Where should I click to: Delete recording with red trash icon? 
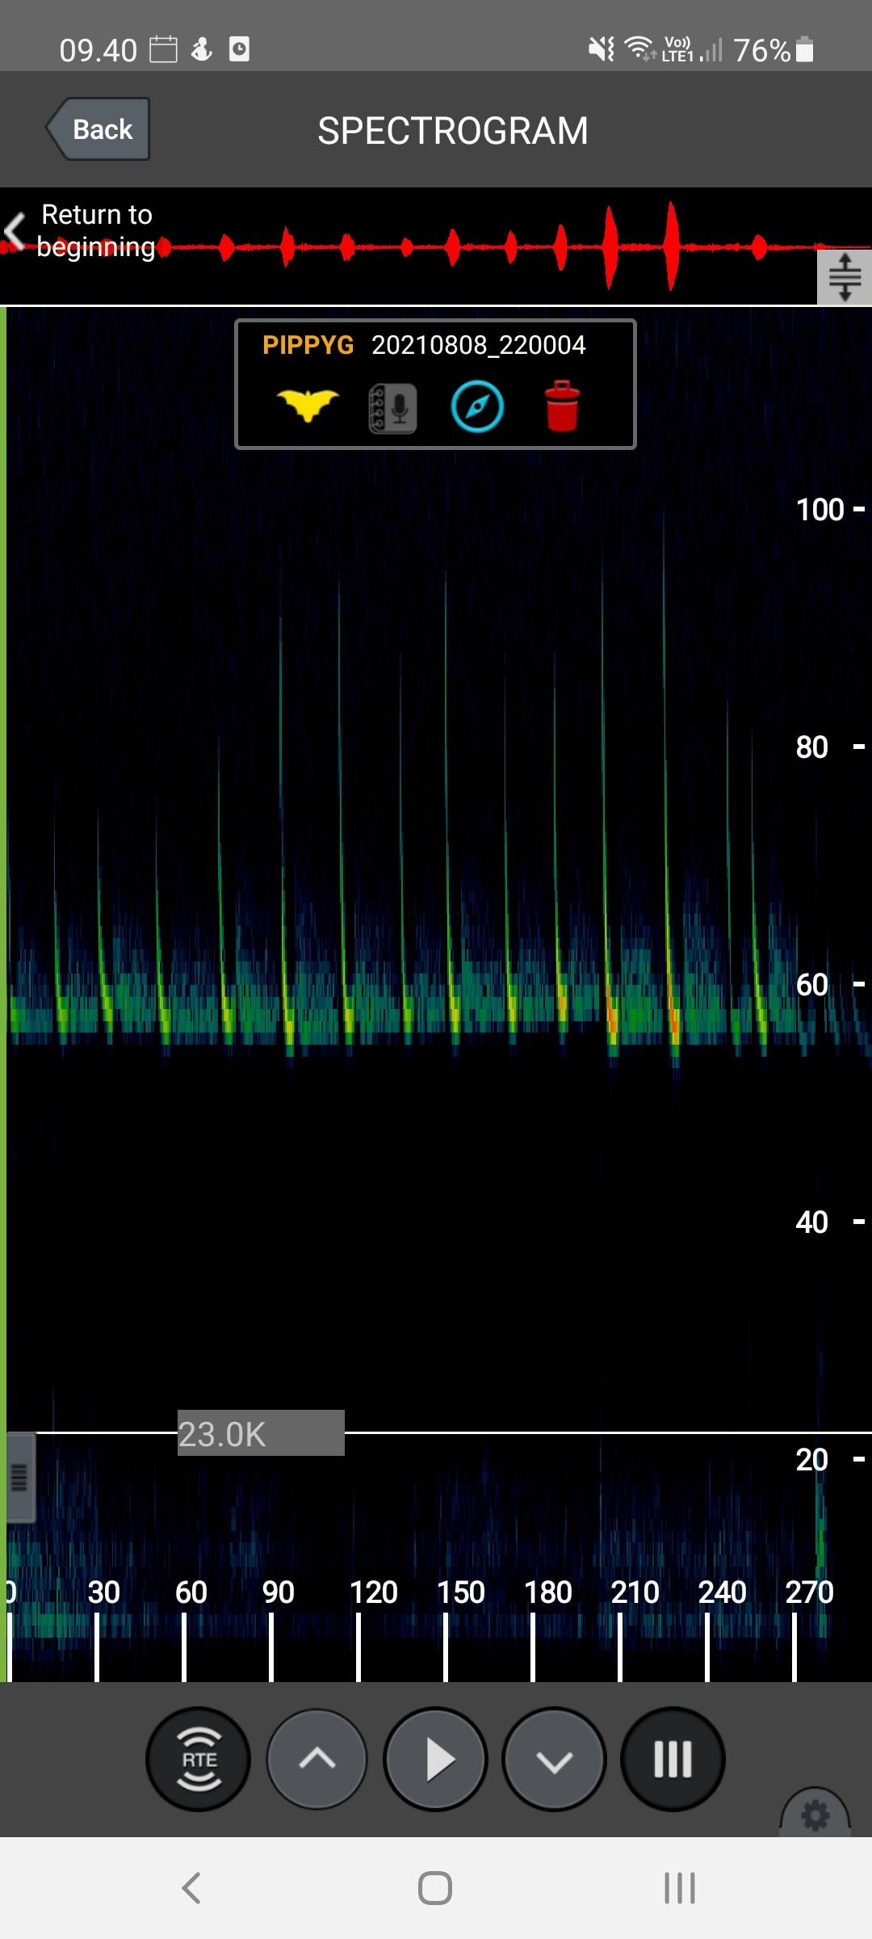tap(562, 406)
